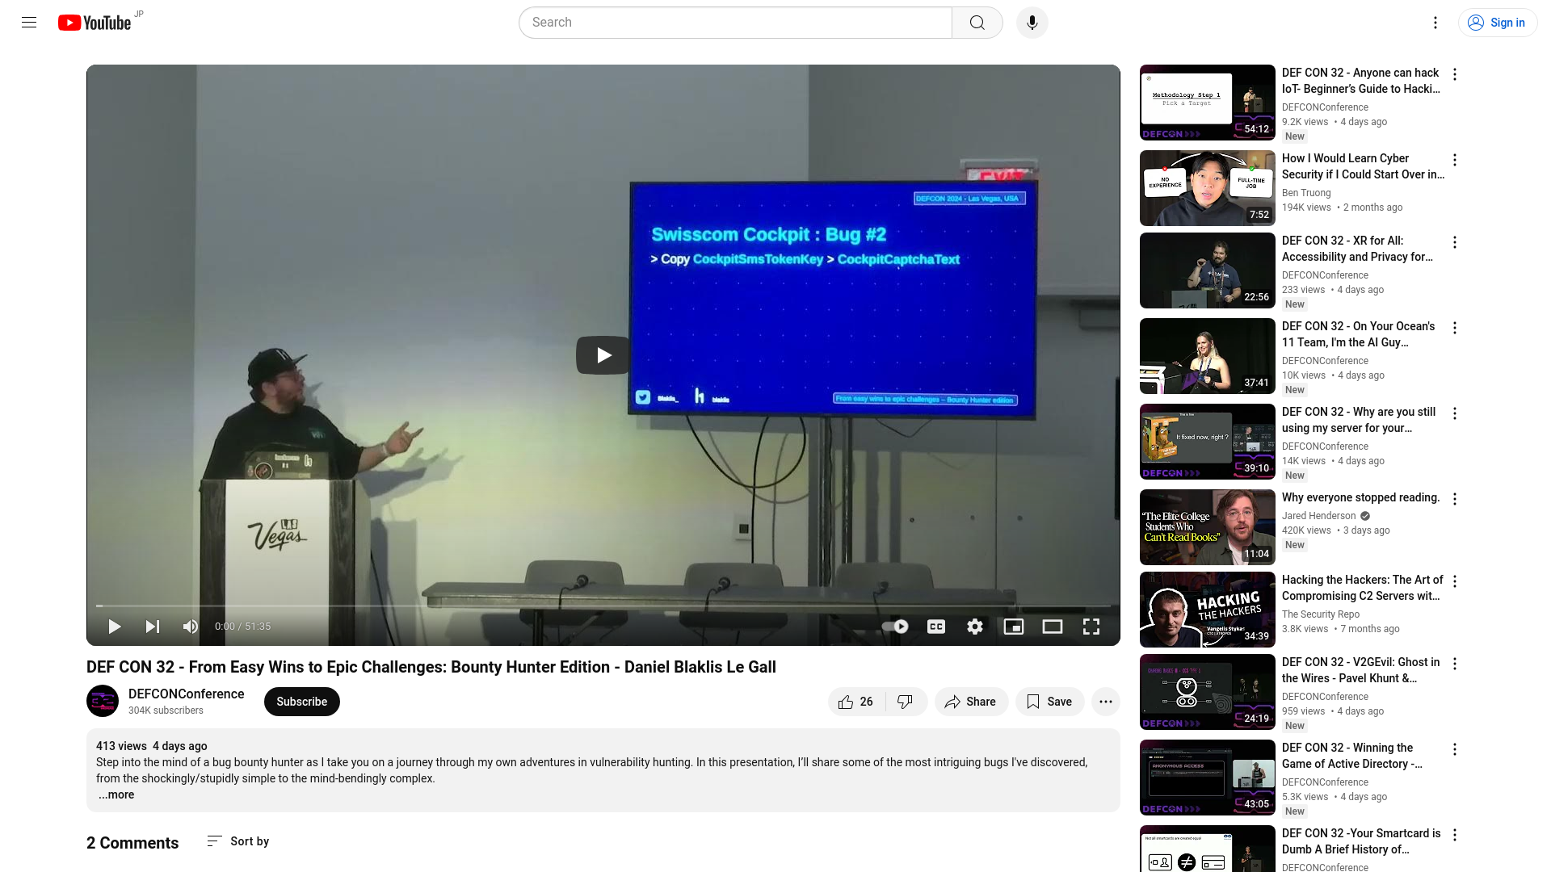Click the '304K subscribers' text
Viewport: 1551px width, 872px height.
[166, 711]
